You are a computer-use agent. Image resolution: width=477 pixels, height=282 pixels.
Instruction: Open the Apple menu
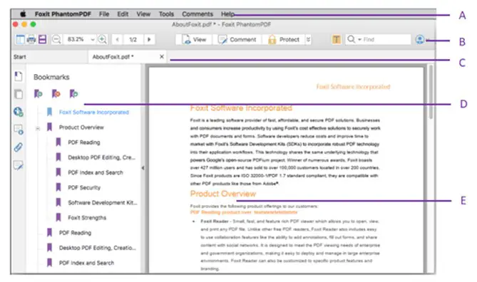[x=23, y=14]
